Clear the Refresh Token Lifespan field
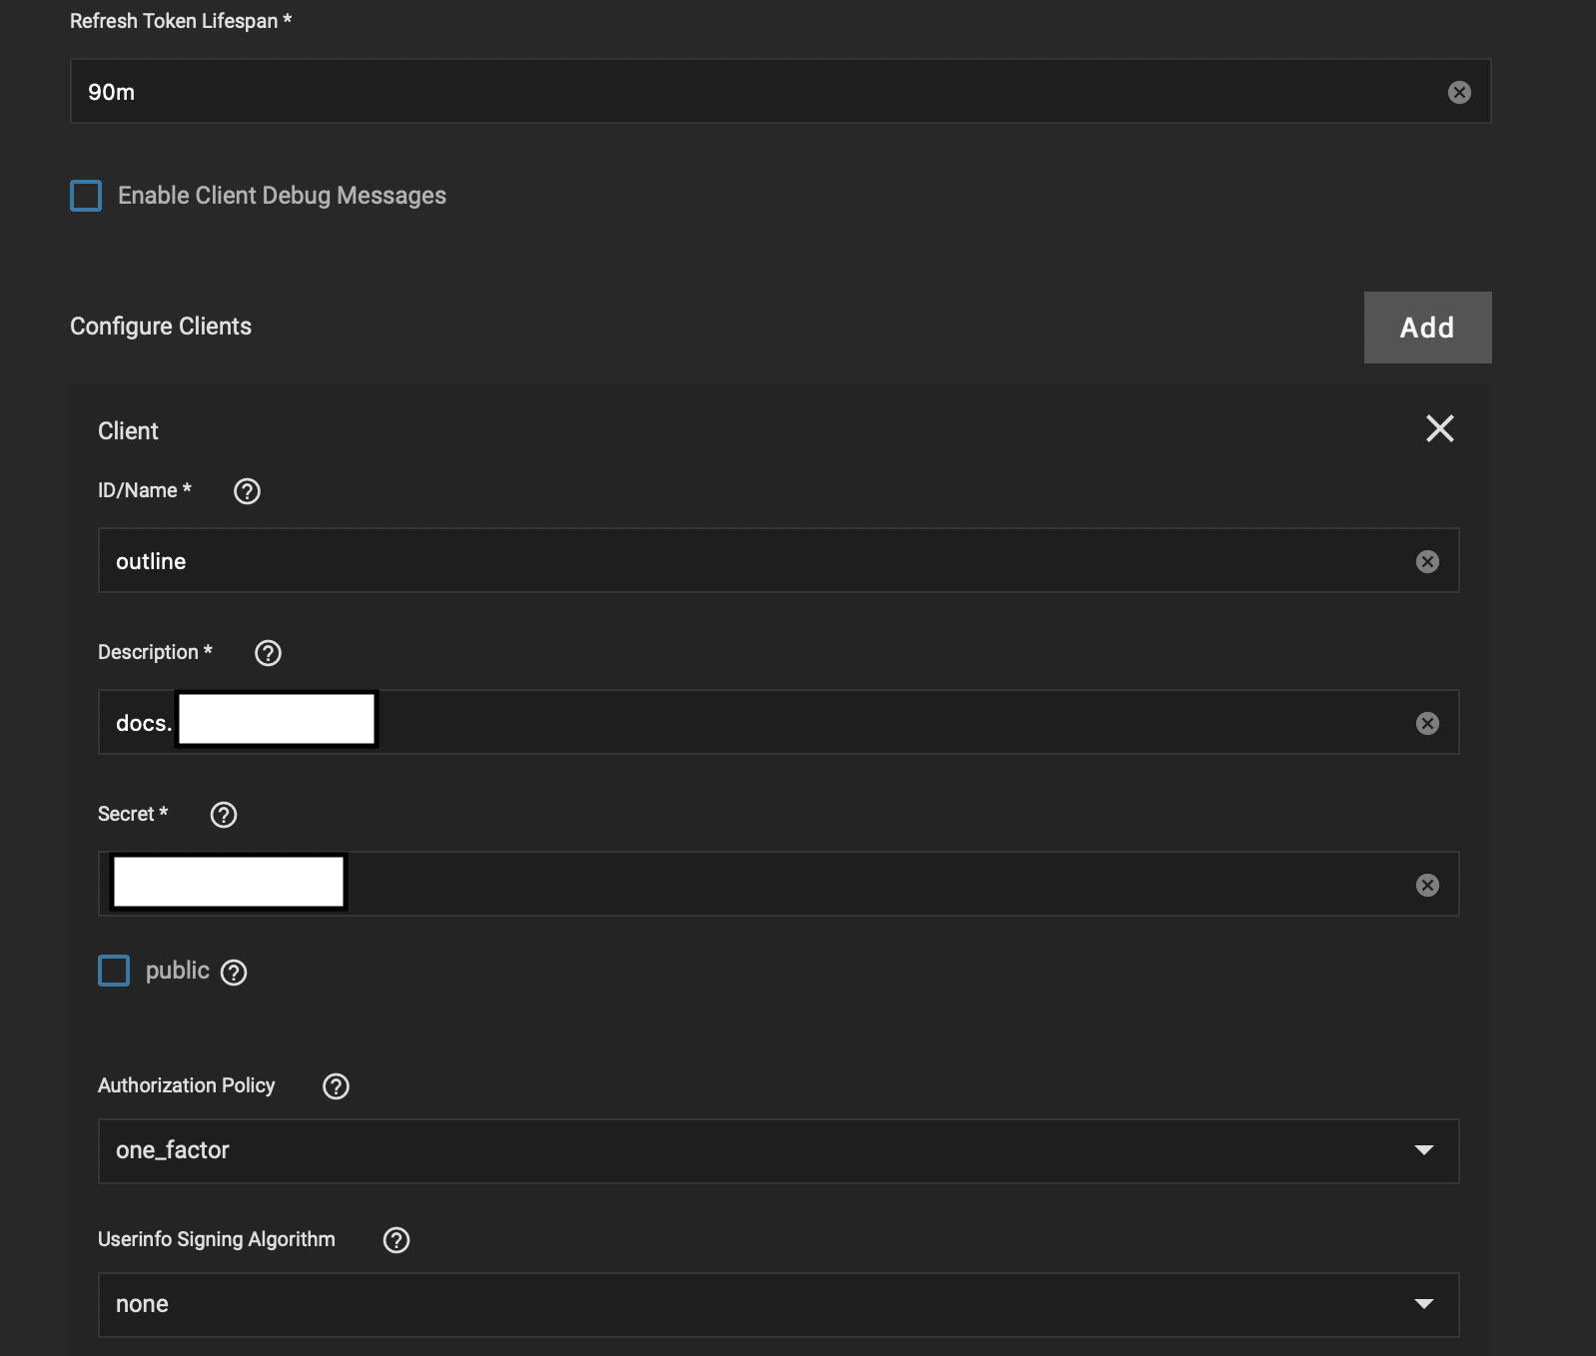 pyautogui.click(x=1459, y=92)
